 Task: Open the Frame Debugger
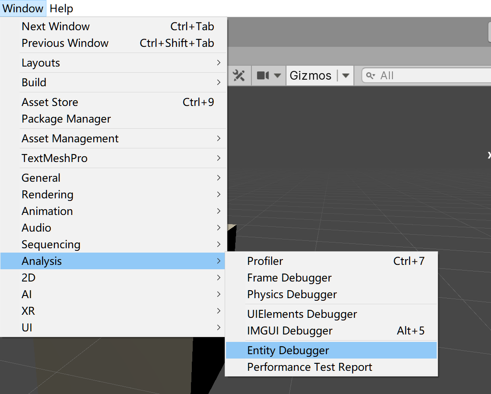(x=331, y=278)
